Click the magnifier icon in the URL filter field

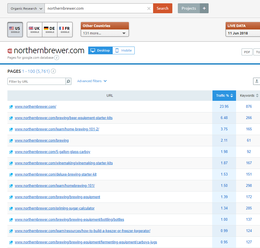click(x=68, y=81)
